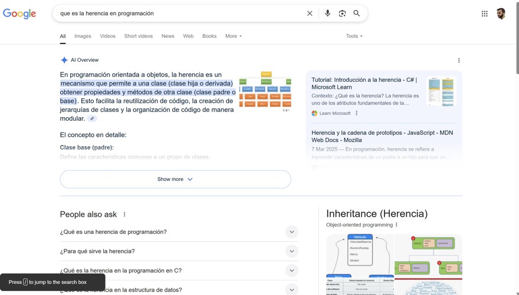Screen dimensions: 519x295
Task: Click the magnifying glass search button
Action: point(357,14)
